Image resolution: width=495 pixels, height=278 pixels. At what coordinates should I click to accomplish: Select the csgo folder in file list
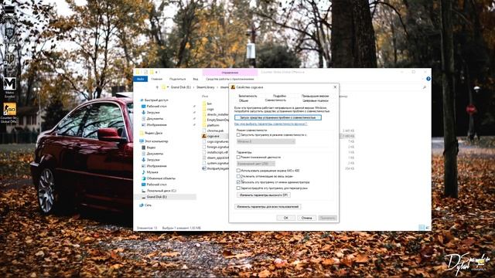(x=208, y=109)
